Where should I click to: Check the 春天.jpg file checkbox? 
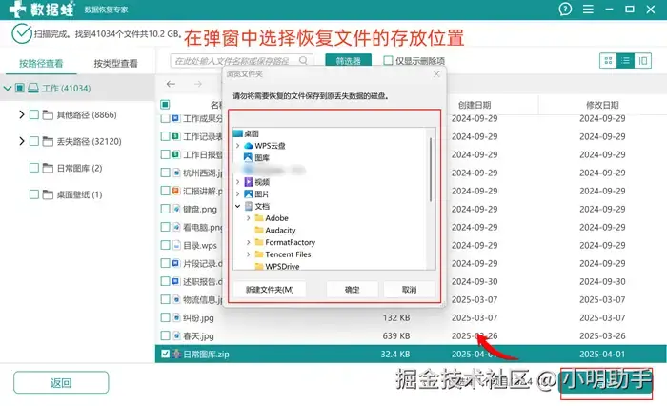click(x=165, y=335)
